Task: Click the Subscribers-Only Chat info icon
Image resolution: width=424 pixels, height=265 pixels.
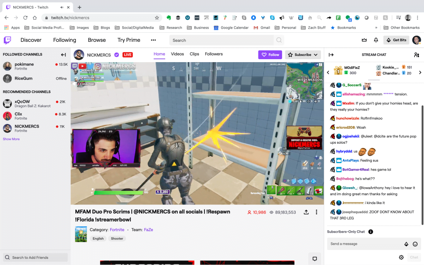Action: pyautogui.click(x=371, y=232)
